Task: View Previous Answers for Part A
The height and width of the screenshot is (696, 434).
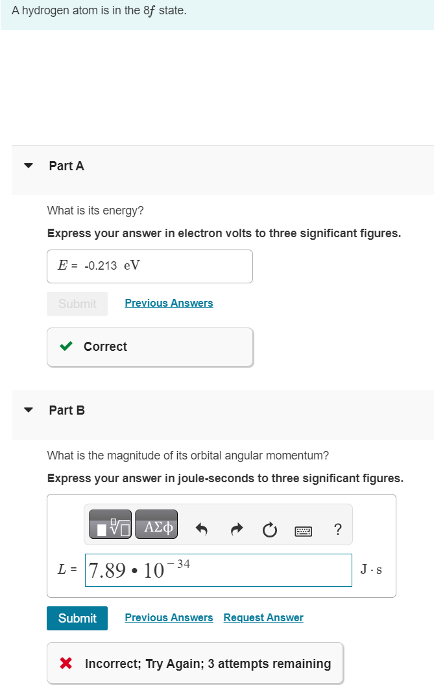Action: coord(168,303)
